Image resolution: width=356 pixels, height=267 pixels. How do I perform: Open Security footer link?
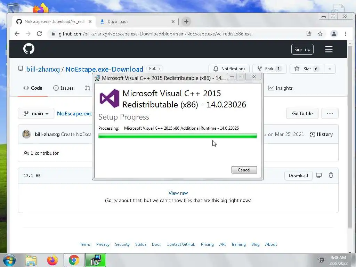point(122,244)
